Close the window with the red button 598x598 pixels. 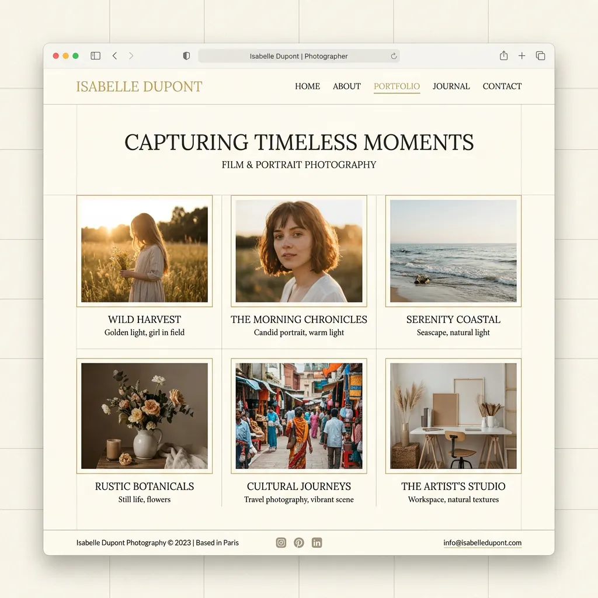[x=55, y=55]
